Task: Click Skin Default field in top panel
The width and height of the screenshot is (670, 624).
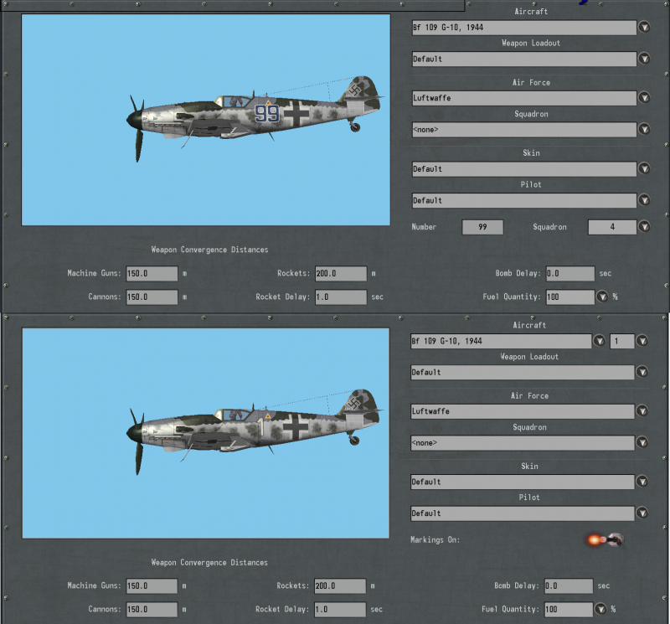Action: pyautogui.click(x=524, y=169)
